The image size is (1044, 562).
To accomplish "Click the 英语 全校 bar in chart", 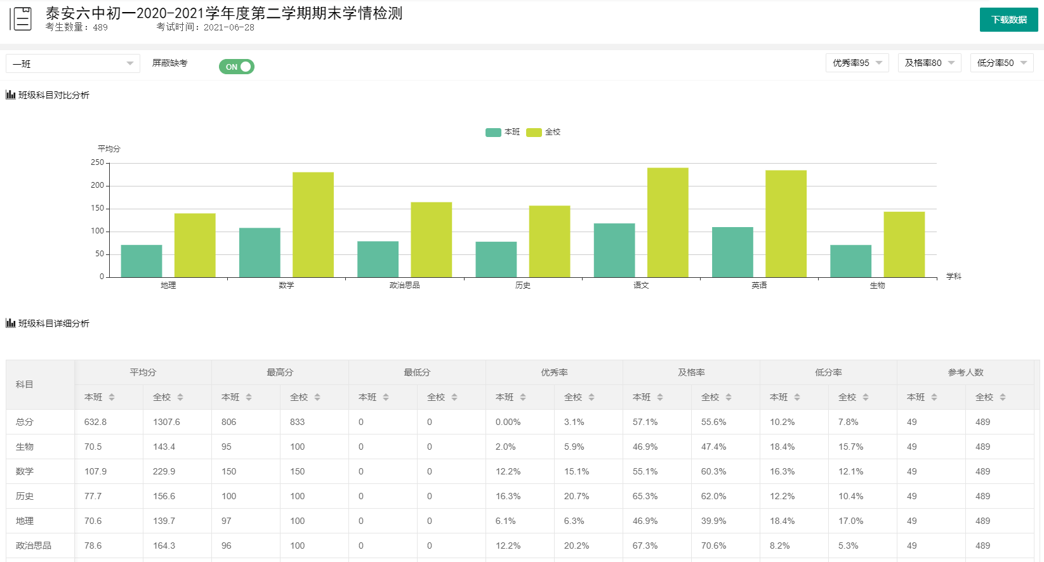I will coord(786,223).
